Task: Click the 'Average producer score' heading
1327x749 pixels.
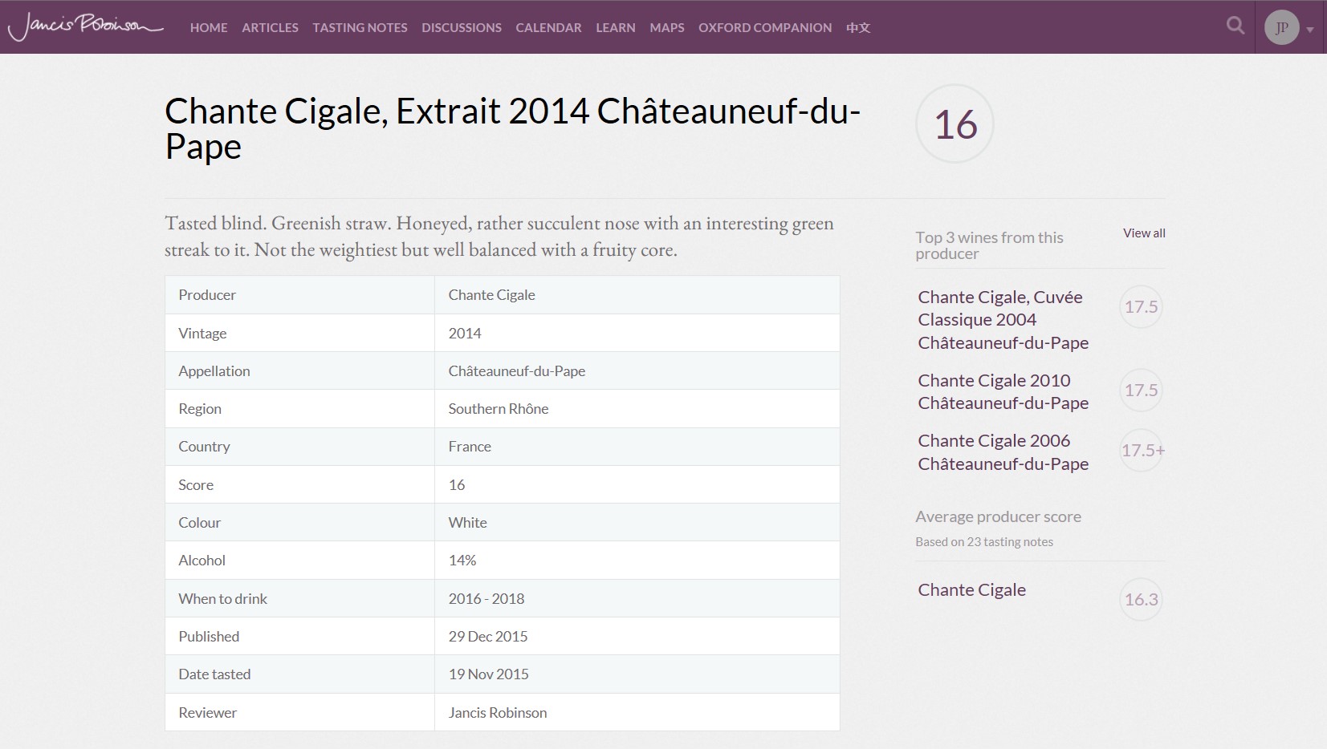Action: click(x=998, y=516)
